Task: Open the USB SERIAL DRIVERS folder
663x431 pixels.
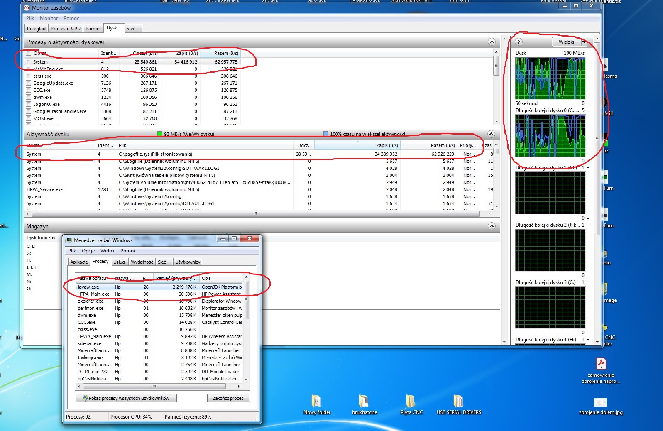Action: pos(458,401)
